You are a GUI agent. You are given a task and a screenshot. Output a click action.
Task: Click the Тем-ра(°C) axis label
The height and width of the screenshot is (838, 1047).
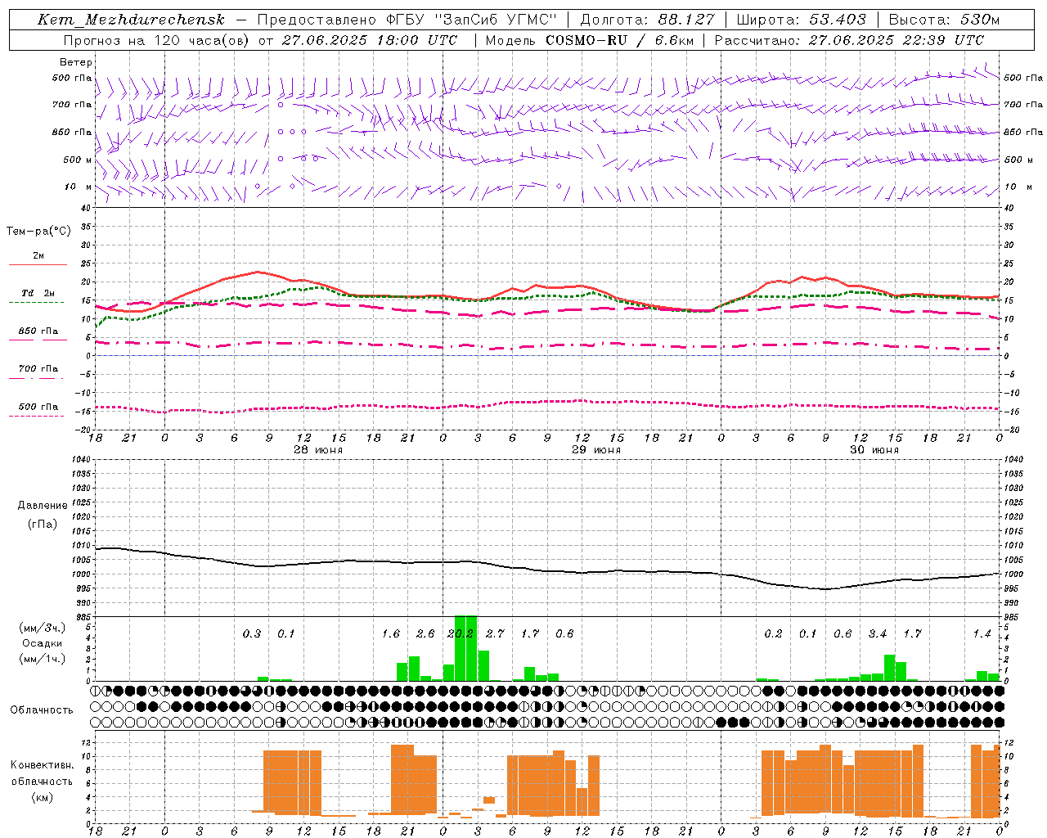click(38, 232)
